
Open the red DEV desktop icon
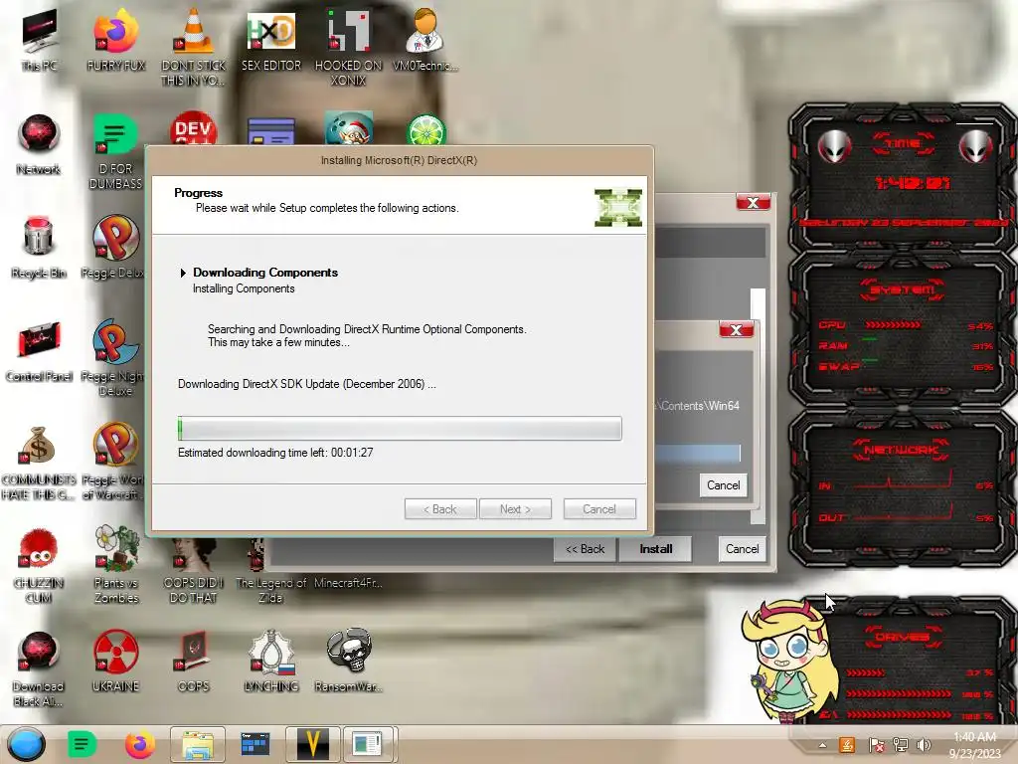(x=193, y=128)
